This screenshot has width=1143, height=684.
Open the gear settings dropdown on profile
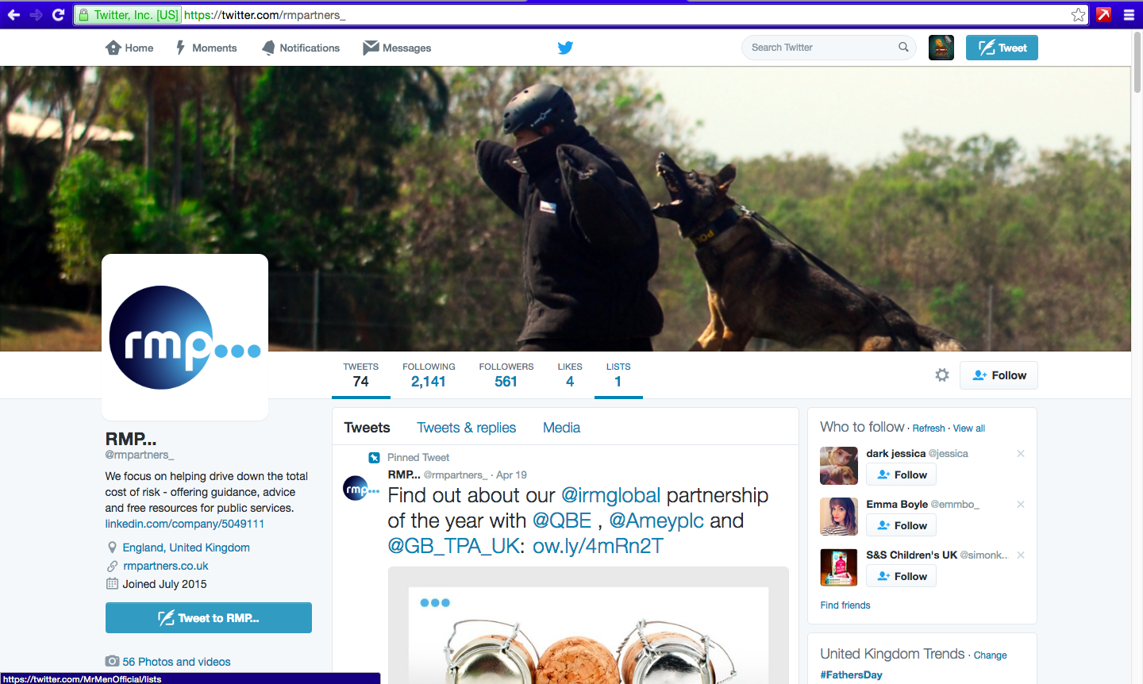tap(942, 375)
